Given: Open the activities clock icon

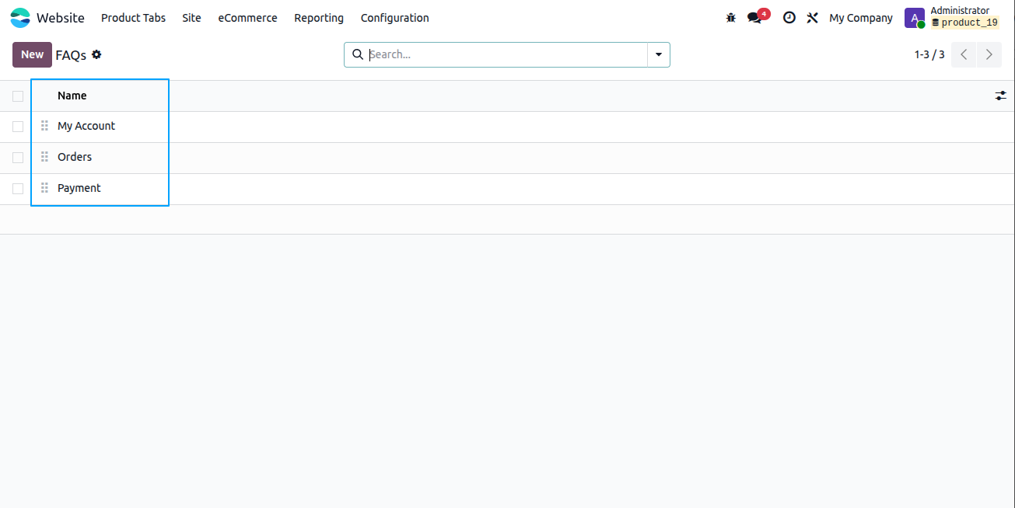Looking at the screenshot, I should tap(789, 18).
